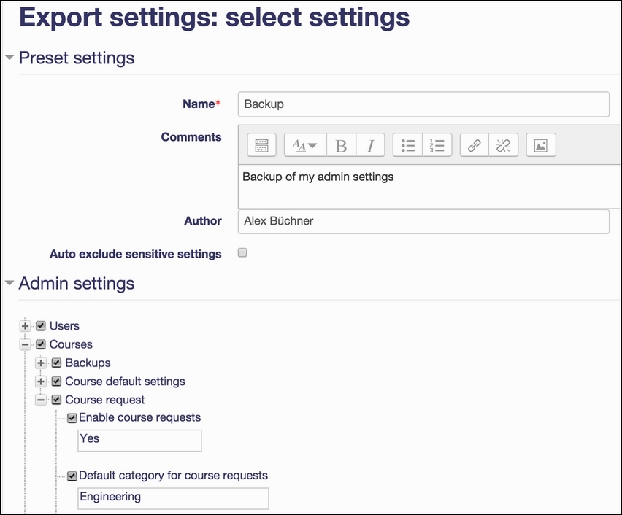Uncheck Default category for course requests
622x515 pixels.
(x=72, y=476)
